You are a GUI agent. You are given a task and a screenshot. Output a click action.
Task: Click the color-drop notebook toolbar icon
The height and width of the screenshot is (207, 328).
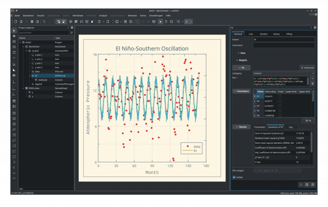(93, 22)
